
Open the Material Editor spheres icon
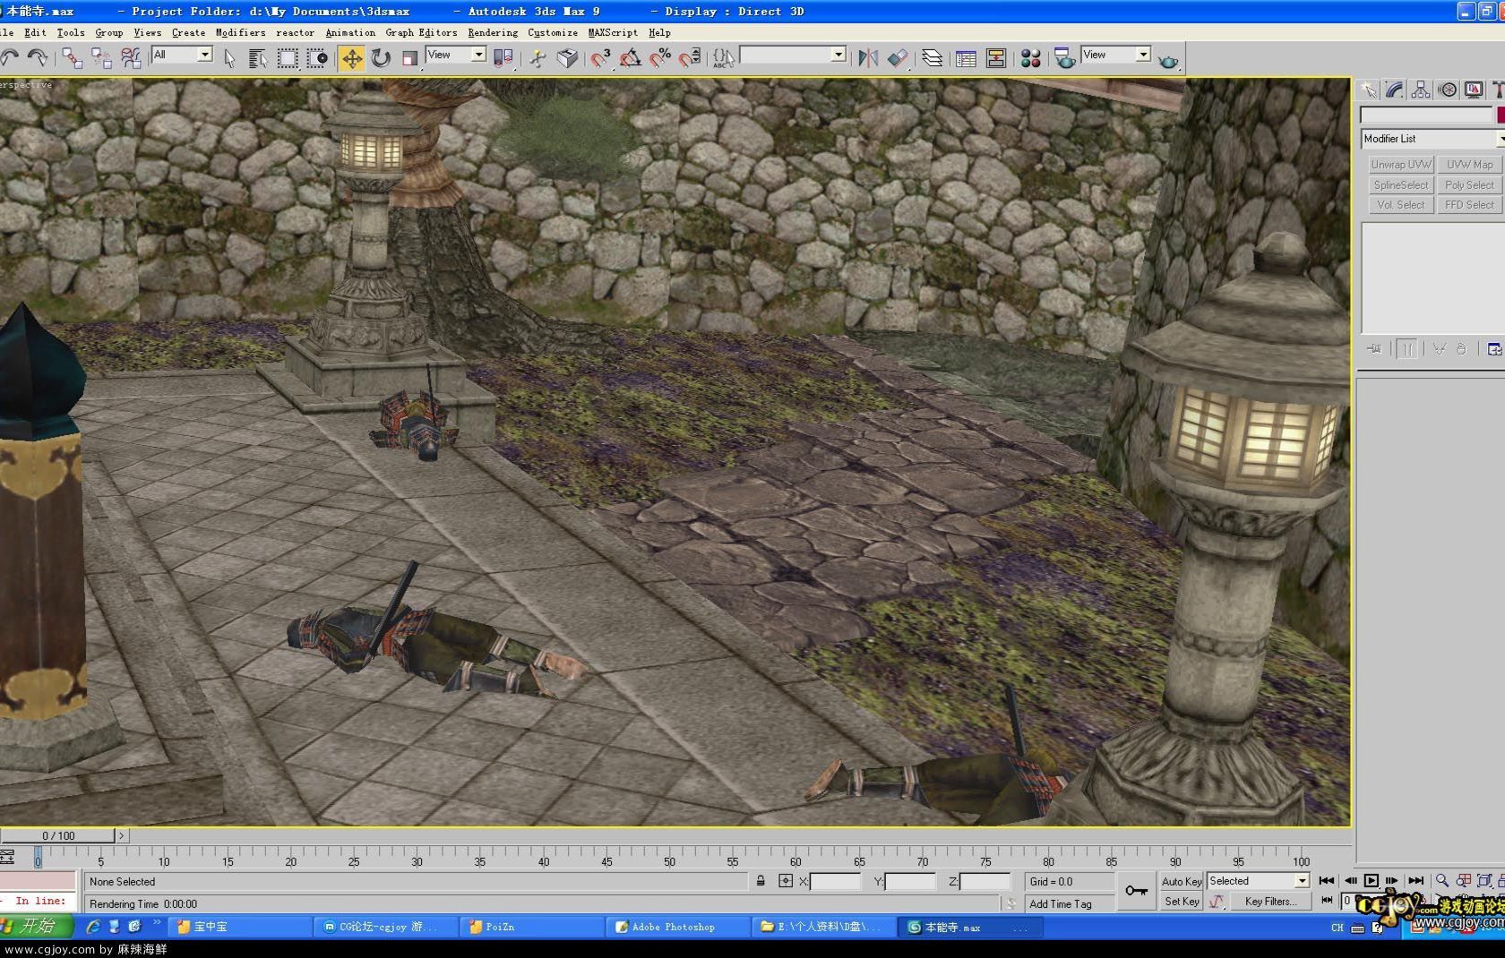click(1030, 58)
